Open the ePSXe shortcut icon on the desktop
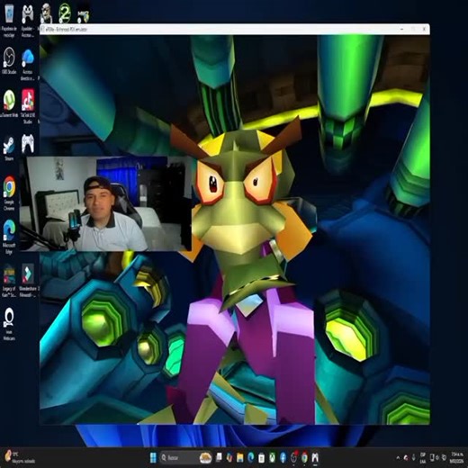This screenshot has height=468, width=468. click(28, 14)
